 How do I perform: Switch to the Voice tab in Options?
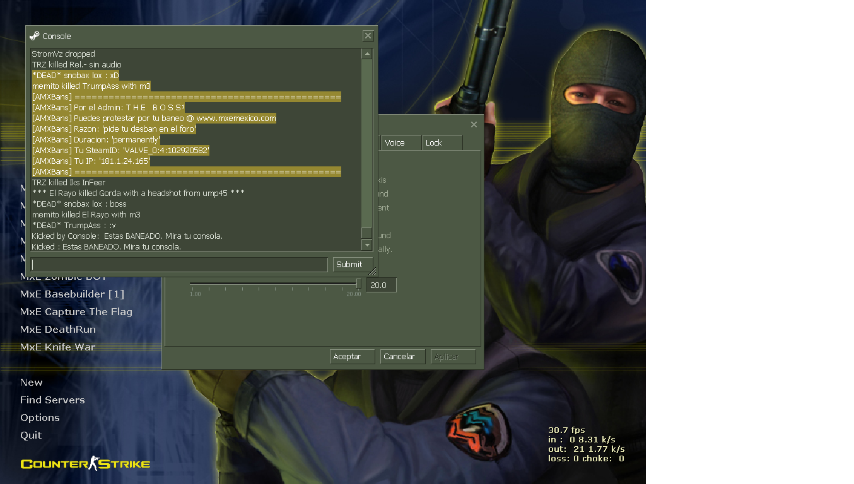coord(402,142)
